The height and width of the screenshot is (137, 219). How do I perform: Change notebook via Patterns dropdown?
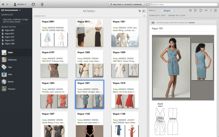click(x=153, y=10)
